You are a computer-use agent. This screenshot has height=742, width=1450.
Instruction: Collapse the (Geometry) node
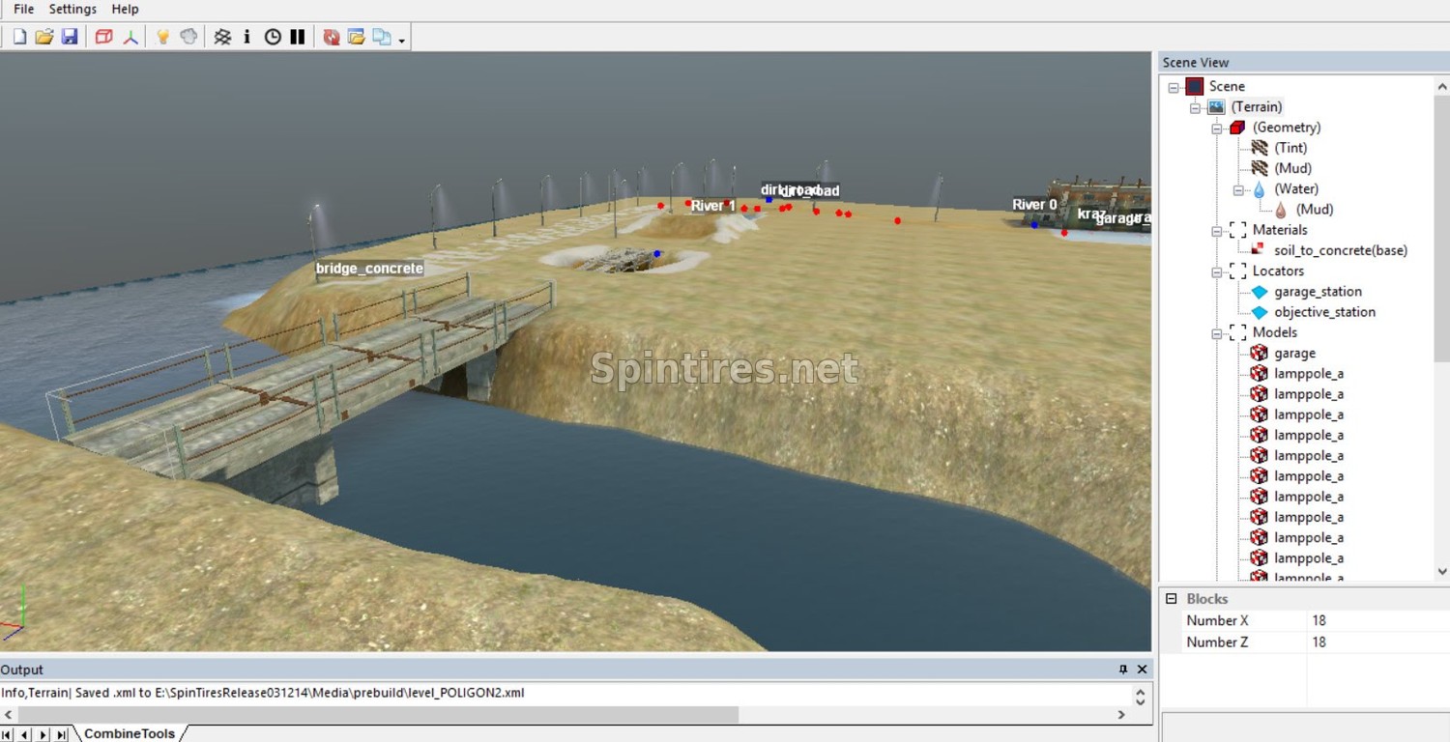click(1217, 128)
